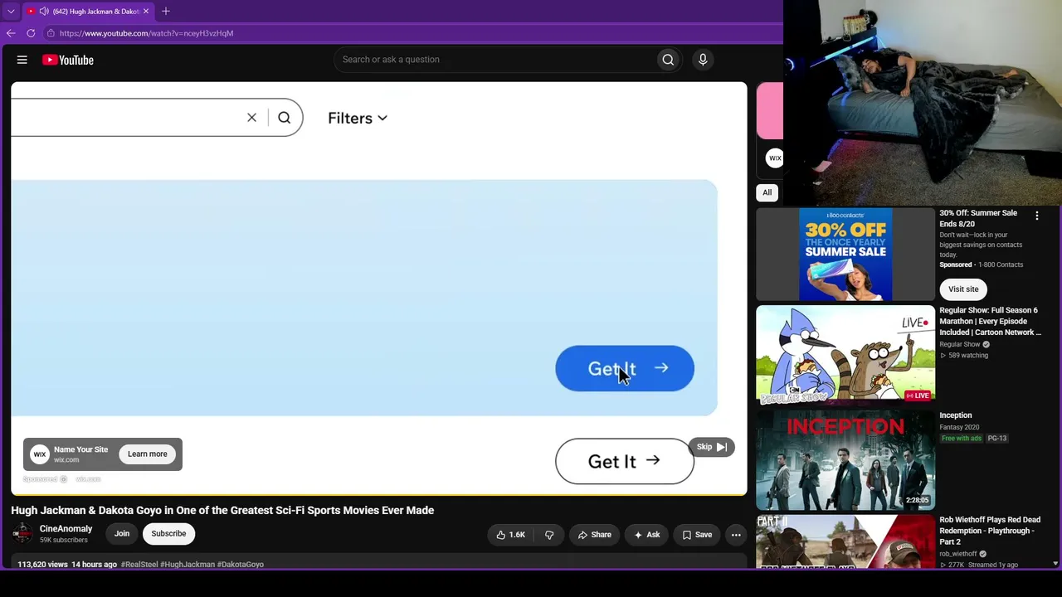Screen dimensions: 1062x597
Task: Open Rob Wiethoff Red Dead Redemption thumbnail
Action: (845, 541)
